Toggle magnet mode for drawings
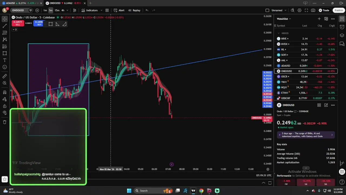This screenshot has height=195, width=346. point(5,92)
